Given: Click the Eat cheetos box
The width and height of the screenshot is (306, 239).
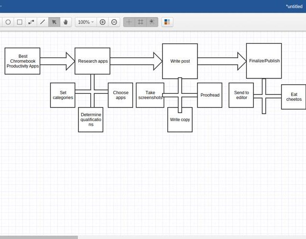Looking at the screenshot, I should tap(294, 97).
